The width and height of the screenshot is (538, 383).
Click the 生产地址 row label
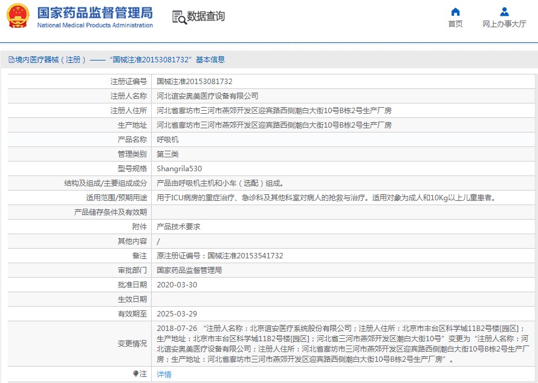click(x=132, y=125)
